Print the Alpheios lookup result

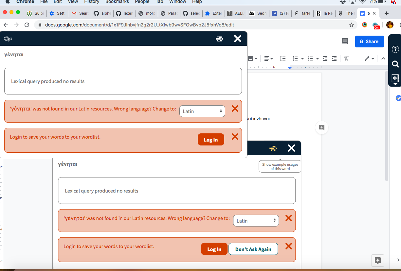219,39
